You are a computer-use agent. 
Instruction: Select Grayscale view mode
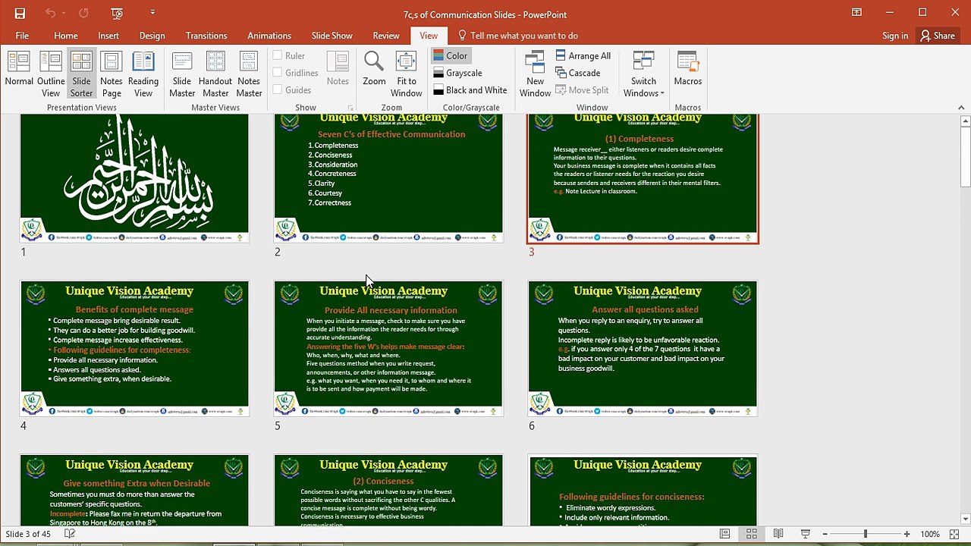(x=458, y=73)
